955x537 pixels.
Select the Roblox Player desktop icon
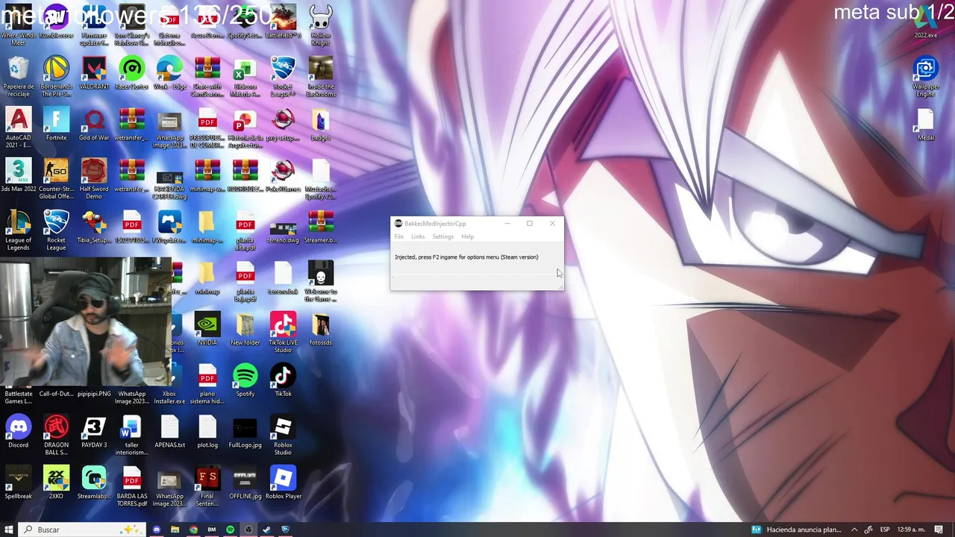click(x=283, y=482)
